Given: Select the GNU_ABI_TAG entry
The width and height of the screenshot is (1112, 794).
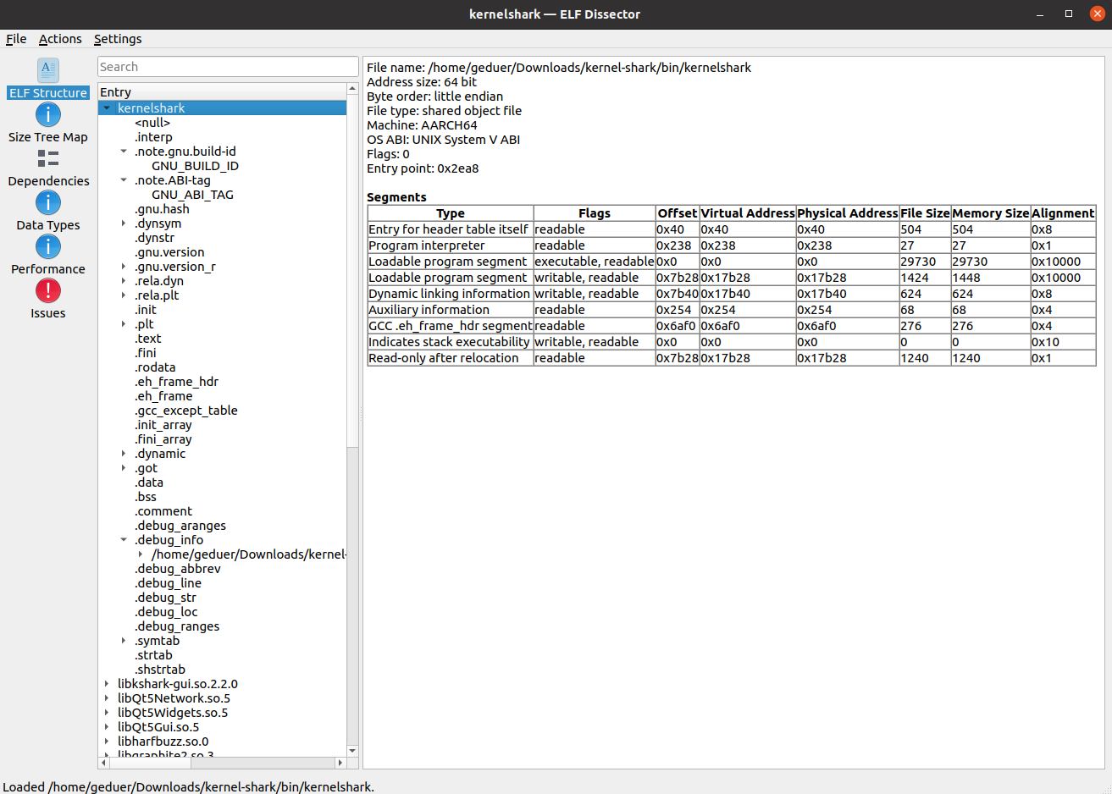Looking at the screenshot, I should point(192,195).
